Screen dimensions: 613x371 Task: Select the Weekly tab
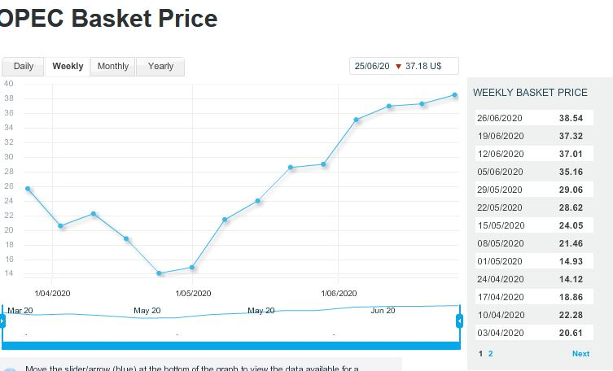tap(68, 67)
